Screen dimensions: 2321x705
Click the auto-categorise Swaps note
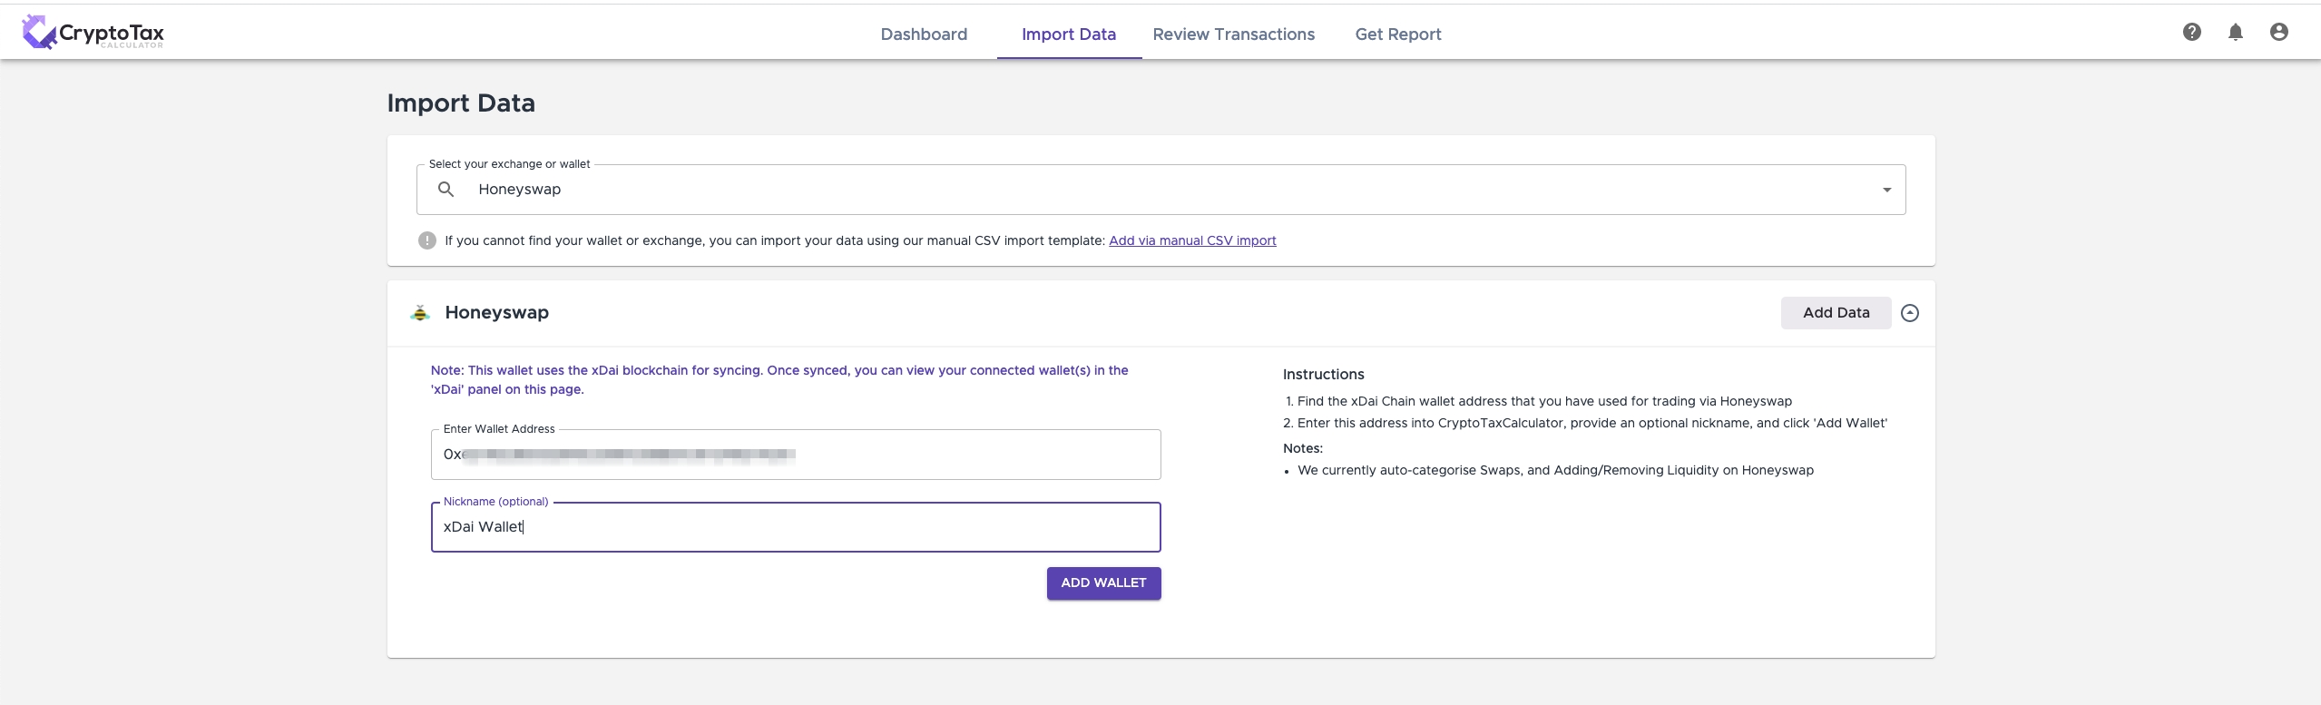(x=1555, y=470)
